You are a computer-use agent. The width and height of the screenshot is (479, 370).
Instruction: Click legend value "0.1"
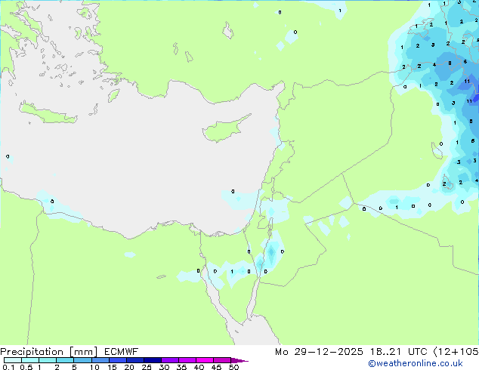pyautogui.click(x=8, y=367)
